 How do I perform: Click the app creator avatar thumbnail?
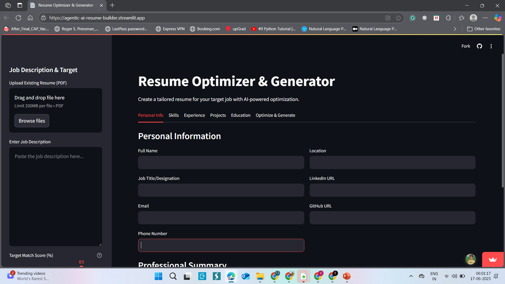[470, 259]
